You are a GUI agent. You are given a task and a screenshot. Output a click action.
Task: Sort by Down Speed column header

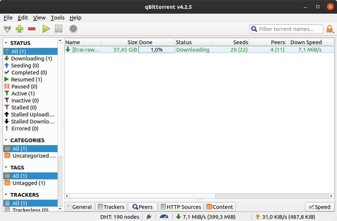(x=304, y=42)
